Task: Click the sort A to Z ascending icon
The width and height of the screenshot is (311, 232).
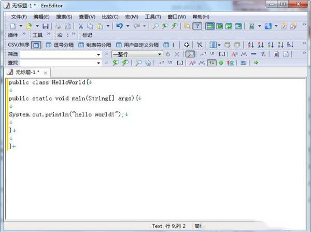Action: click(251, 45)
